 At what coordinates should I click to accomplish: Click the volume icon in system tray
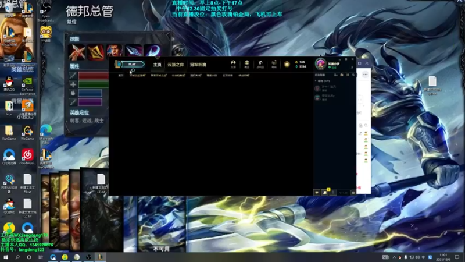[x=417, y=257]
